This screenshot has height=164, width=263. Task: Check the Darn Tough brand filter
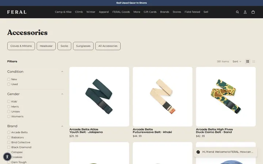[9, 162]
